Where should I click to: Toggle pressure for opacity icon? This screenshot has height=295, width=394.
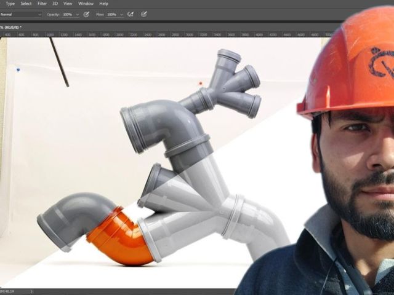[x=86, y=14]
